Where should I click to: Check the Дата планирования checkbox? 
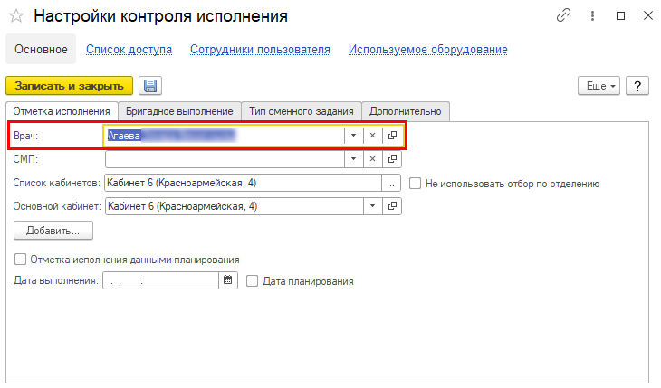[253, 280]
